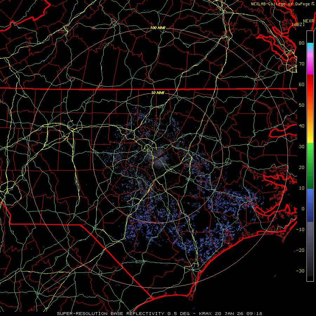This screenshot has height=316, width=316.
Task: Click the 70 value on the dBZ scale
Action: pos(302,64)
